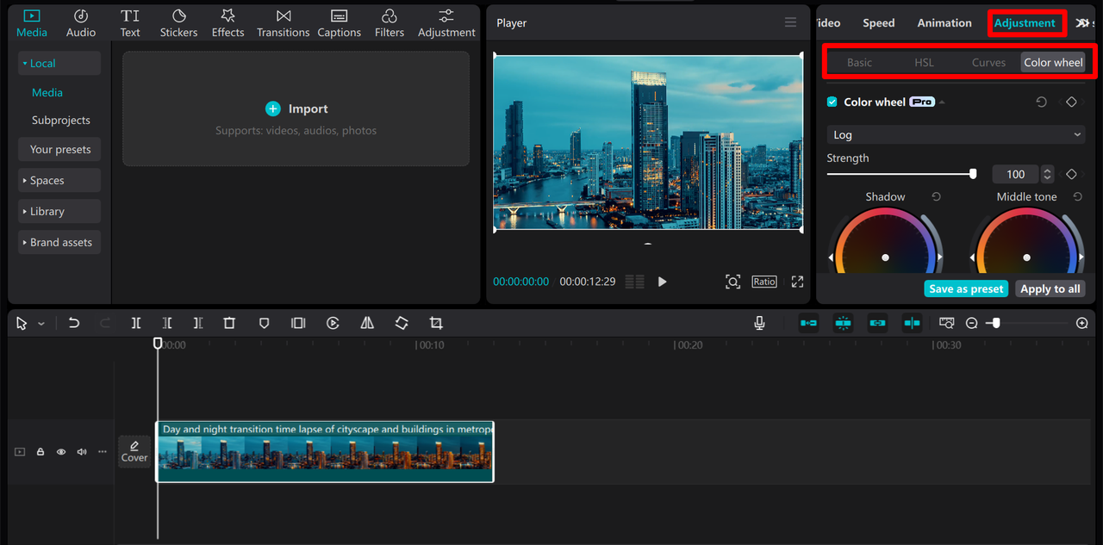Expand the Library section

59,211
